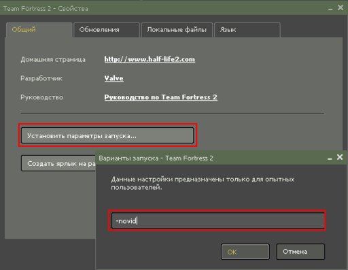The height and width of the screenshot is (270, 348).
Task: Click the Варианты запуска - Team Fortress 2 title
Action: pos(156,158)
